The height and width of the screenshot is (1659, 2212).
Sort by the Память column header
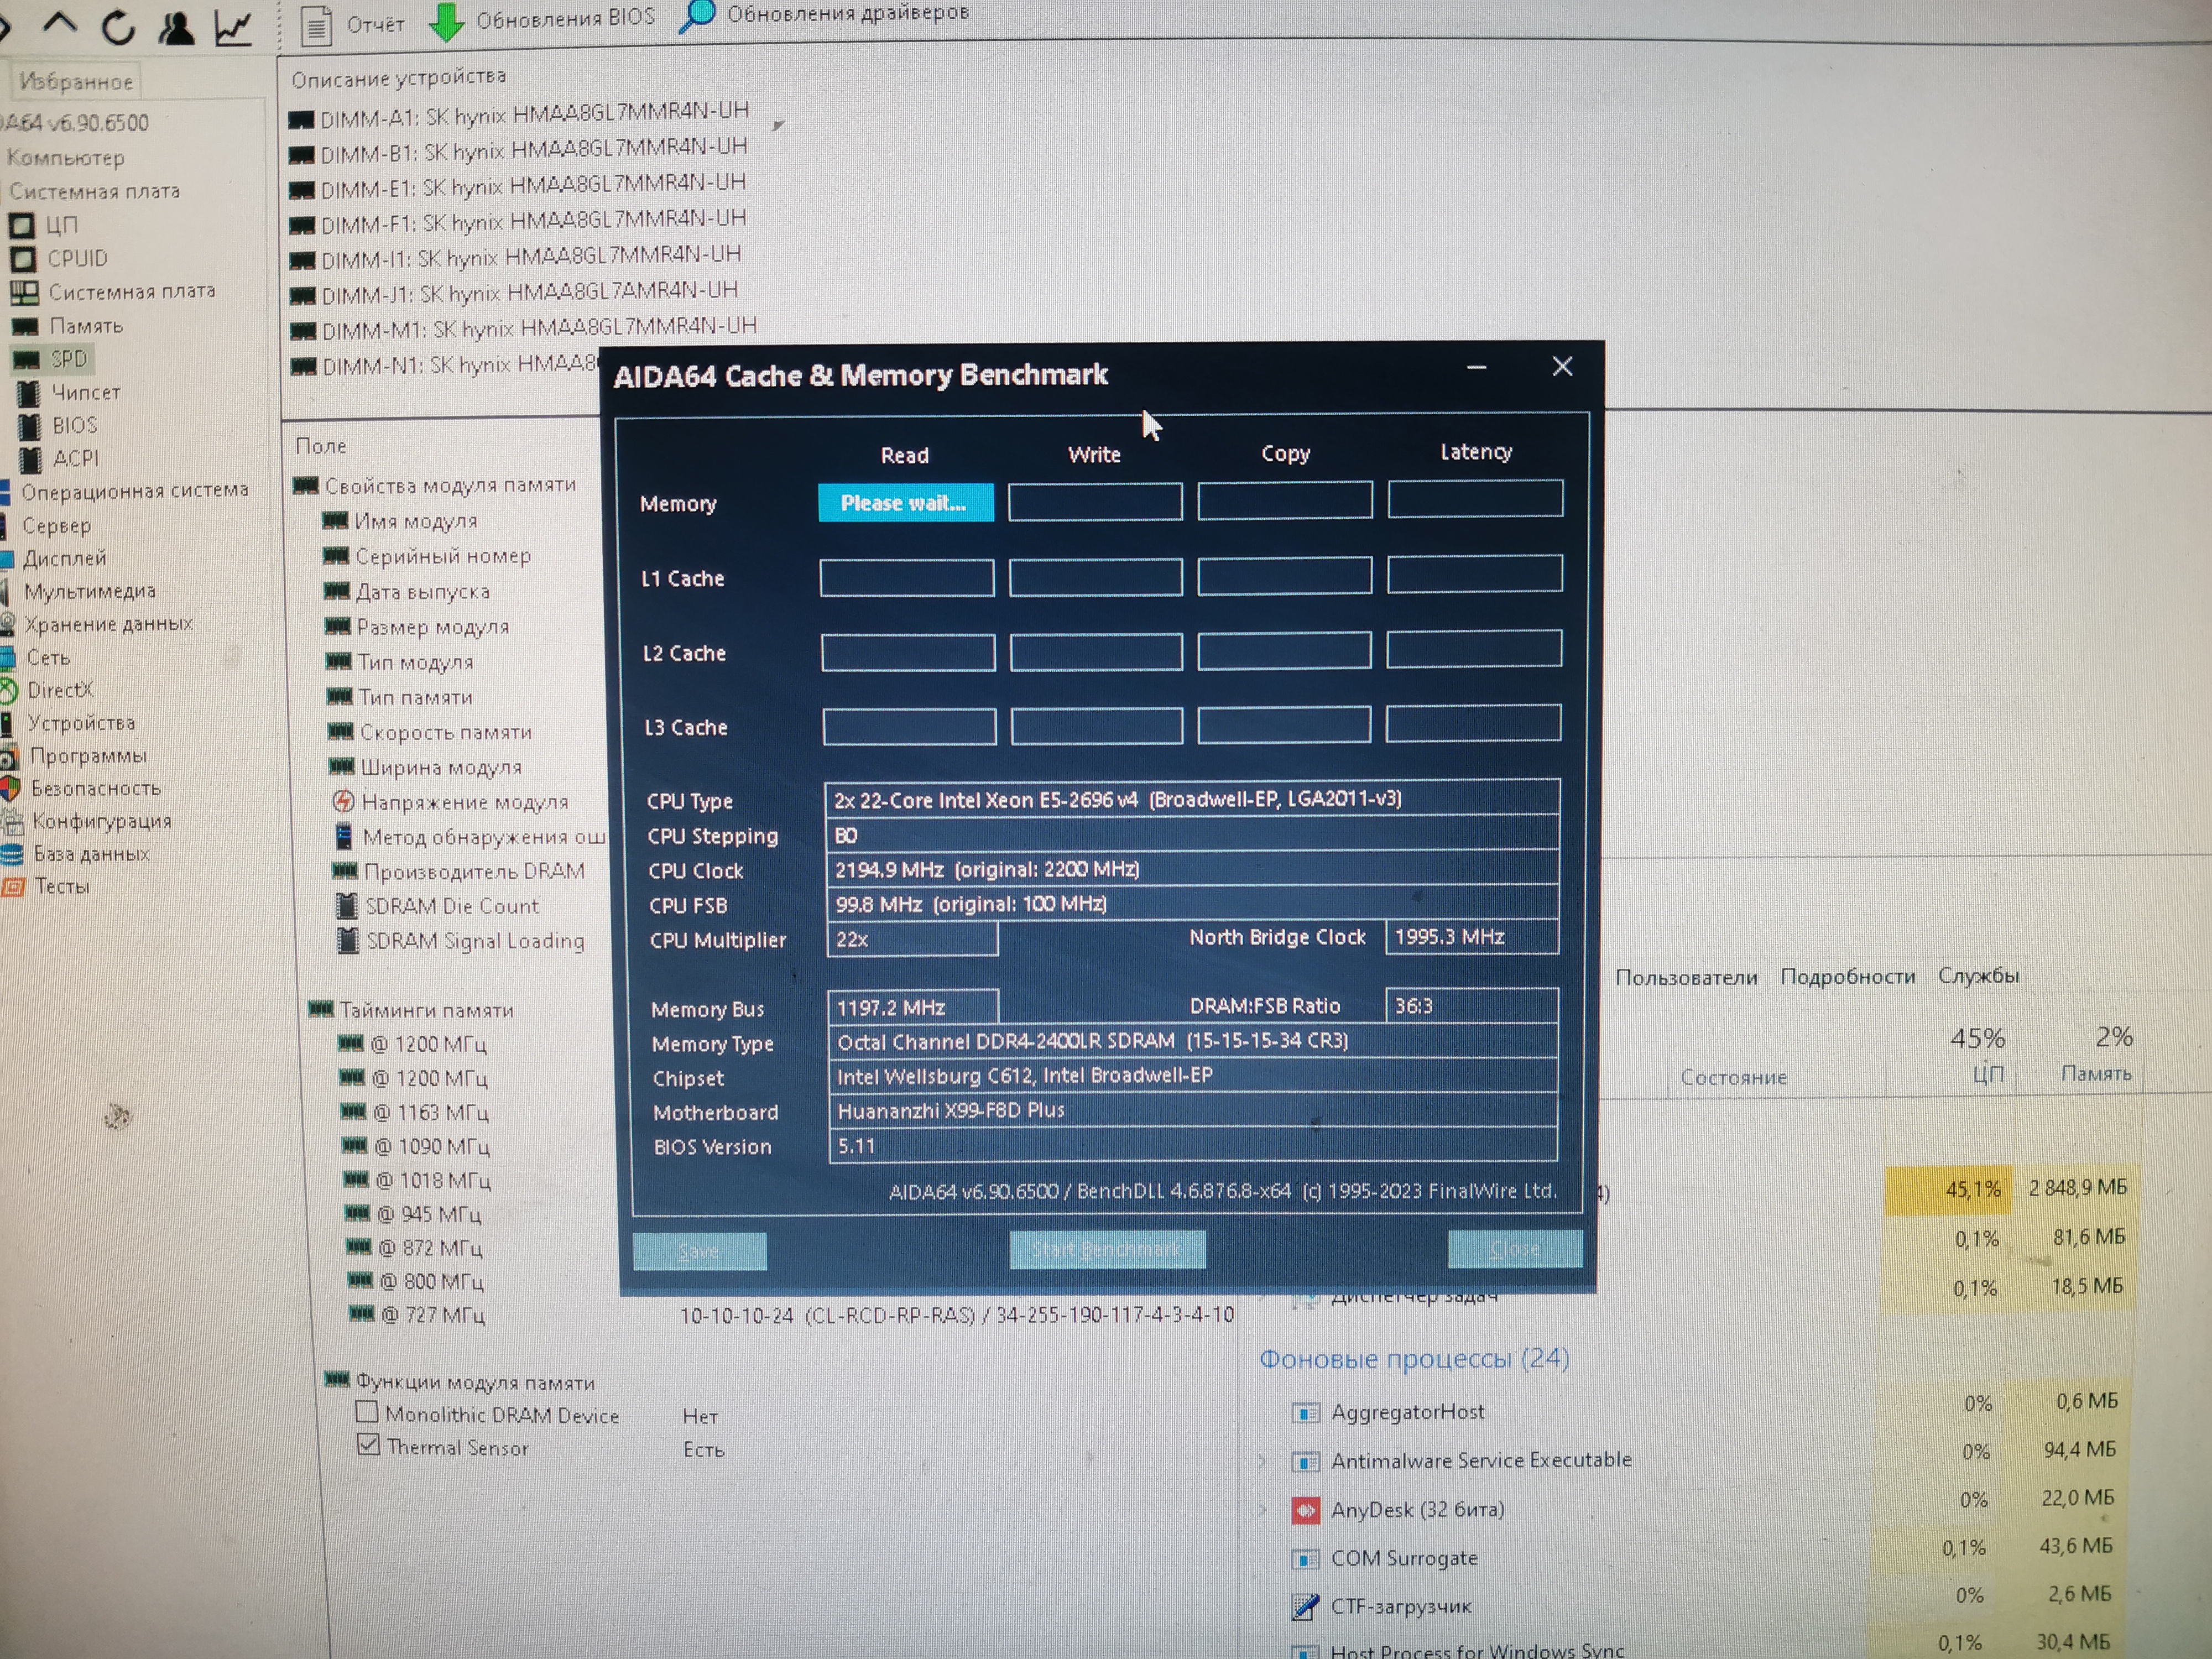pyautogui.click(x=2096, y=1073)
